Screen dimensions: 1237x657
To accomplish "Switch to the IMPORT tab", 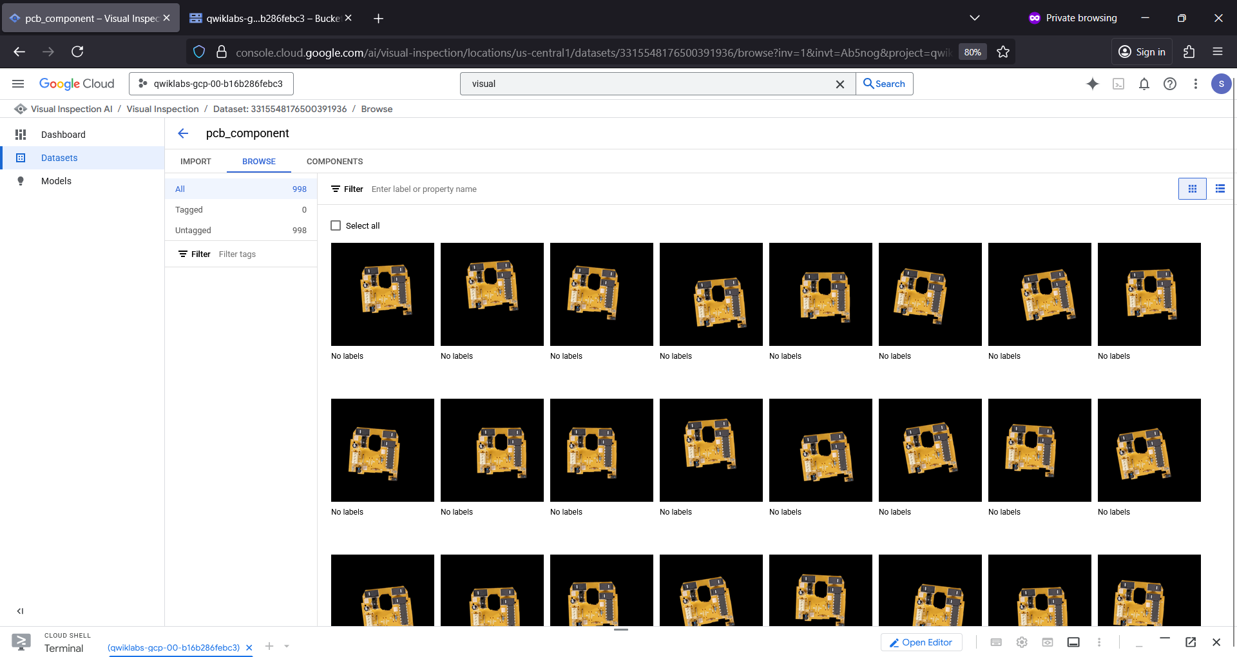I will coord(196,162).
